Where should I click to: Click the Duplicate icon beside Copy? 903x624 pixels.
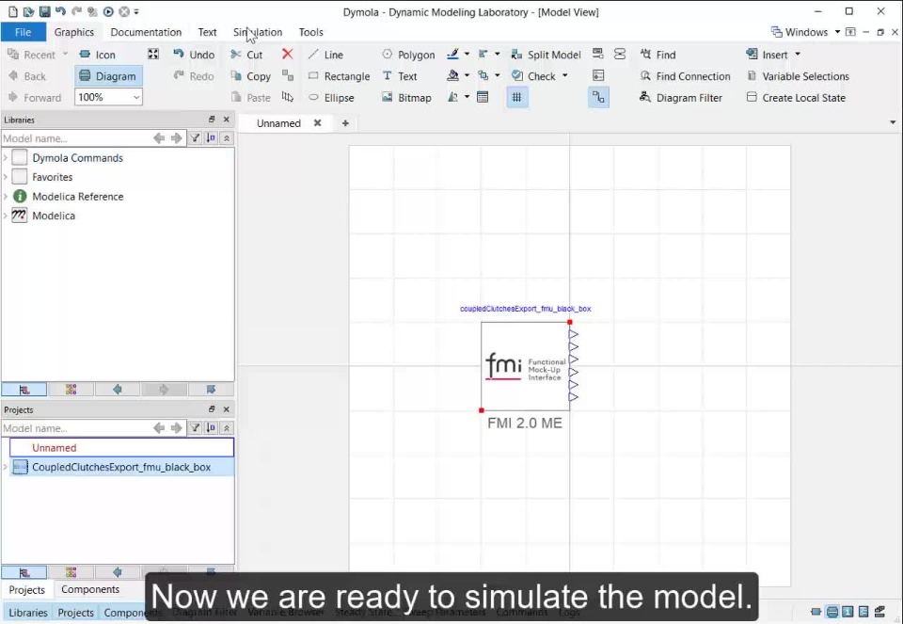coord(288,75)
